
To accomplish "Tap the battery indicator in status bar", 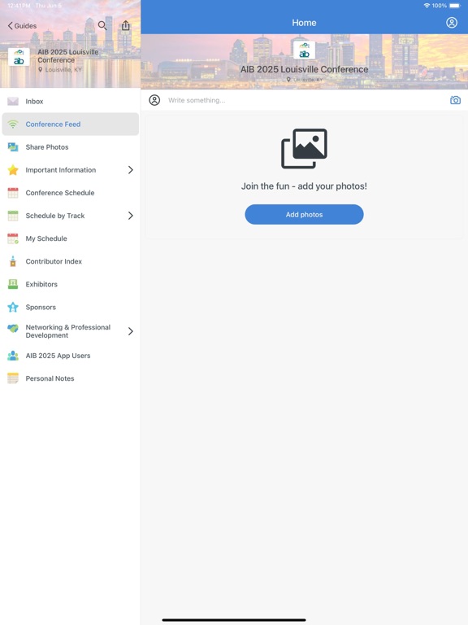I will coord(455,6).
